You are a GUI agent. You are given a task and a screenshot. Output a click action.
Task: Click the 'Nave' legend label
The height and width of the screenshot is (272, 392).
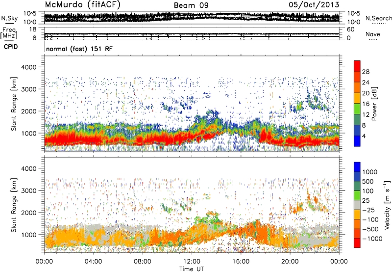373,34
